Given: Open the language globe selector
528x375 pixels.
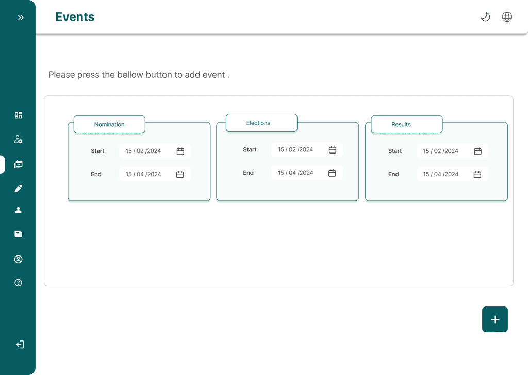Looking at the screenshot, I should tap(507, 17).
